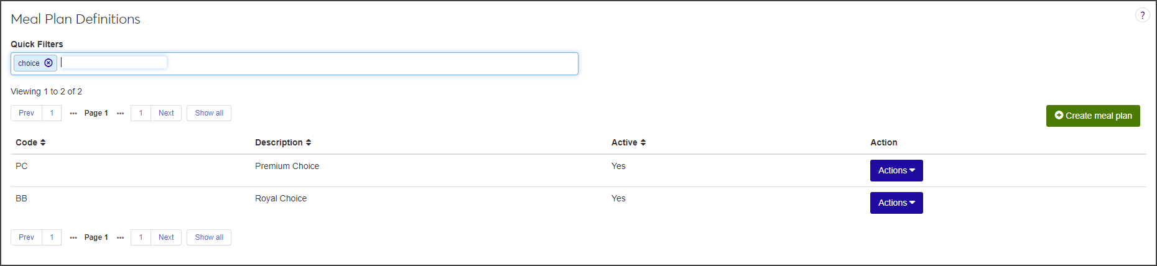Screen dimensions: 1157x266
Task: Sort by Active column arrows
Action: [x=643, y=142]
